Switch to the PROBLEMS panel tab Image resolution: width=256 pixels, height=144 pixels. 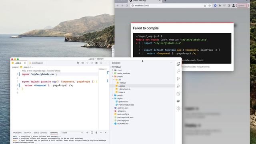tap(17, 133)
